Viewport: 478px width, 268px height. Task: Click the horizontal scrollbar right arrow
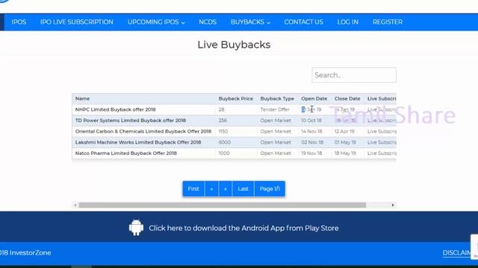[x=393, y=205]
